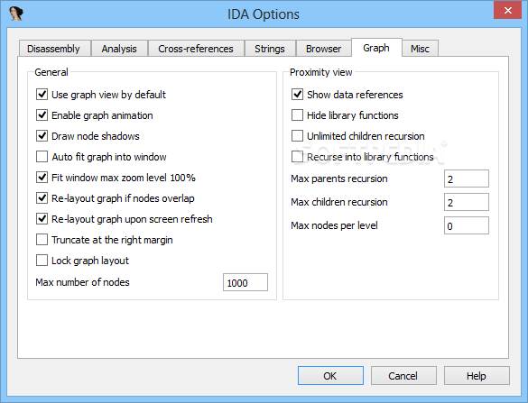Switch to the Misc tab
The image size is (528, 403).
(x=420, y=49)
